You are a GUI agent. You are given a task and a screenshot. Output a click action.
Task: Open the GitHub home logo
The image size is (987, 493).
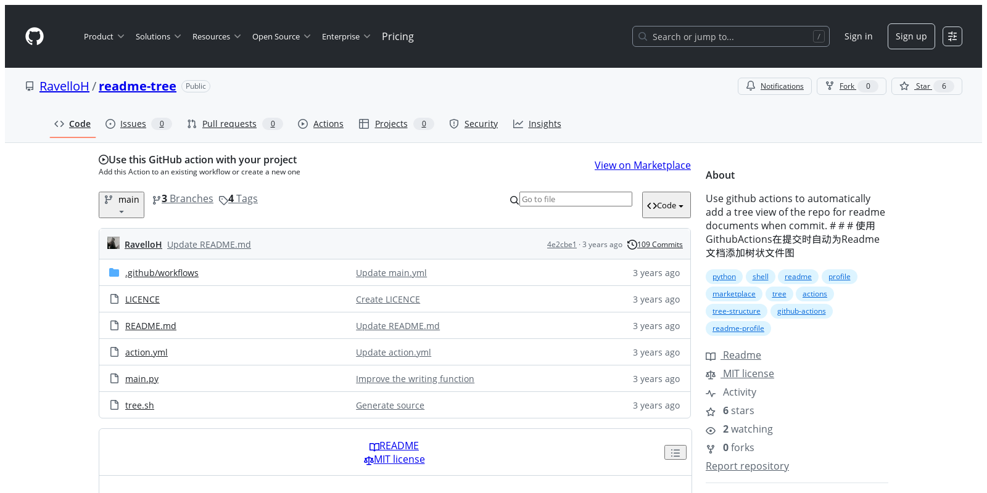(35, 36)
